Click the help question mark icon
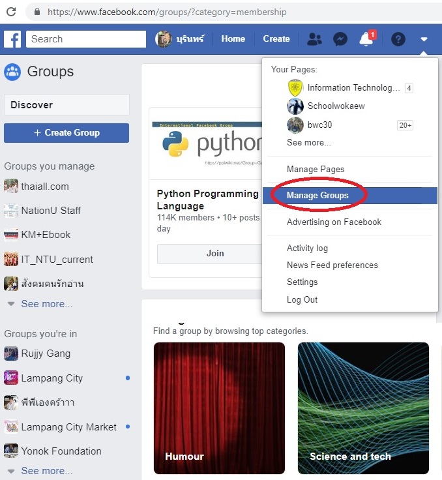The height and width of the screenshot is (480, 442). point(398,39)
